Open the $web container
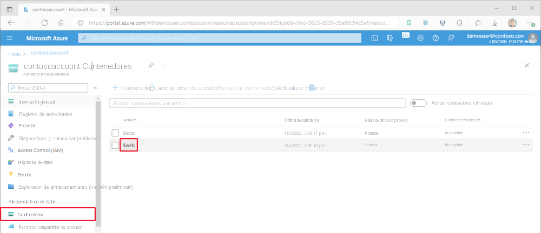The width and height of the screenshot is (541, 233). pyautogui.click(x=129, y=146)
